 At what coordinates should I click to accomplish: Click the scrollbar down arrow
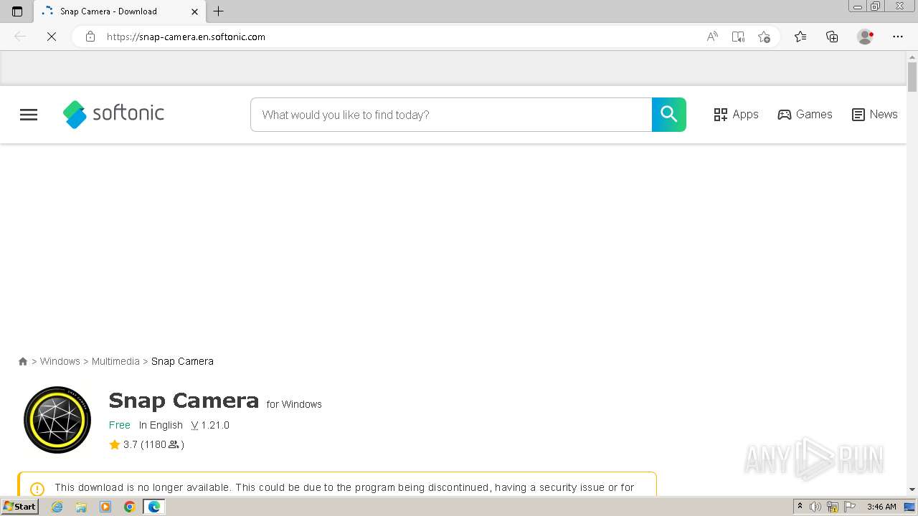912,489
